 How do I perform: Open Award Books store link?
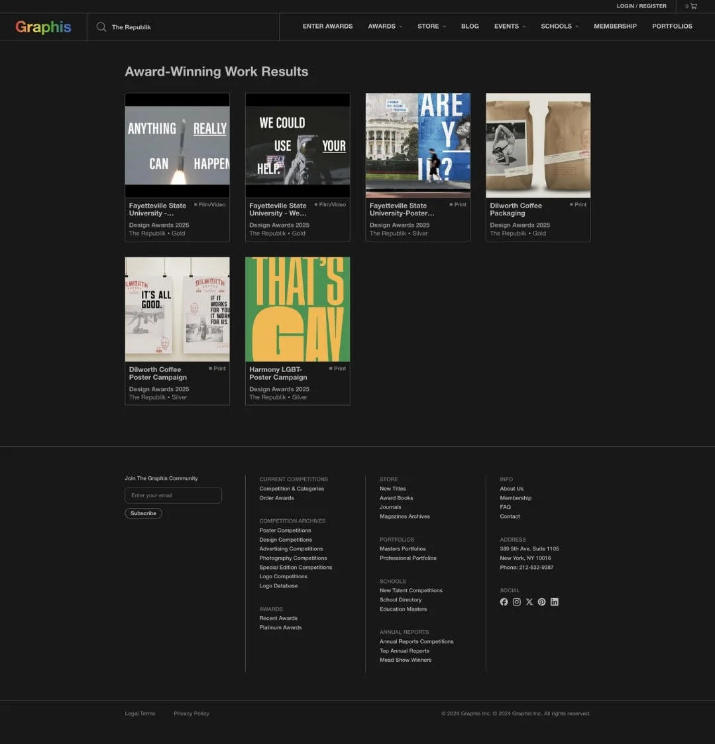pos(396,498)
